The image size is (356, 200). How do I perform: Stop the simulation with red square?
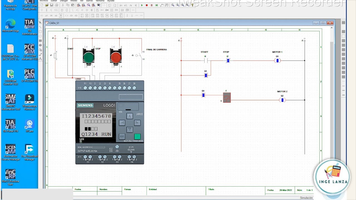[147, 5]
